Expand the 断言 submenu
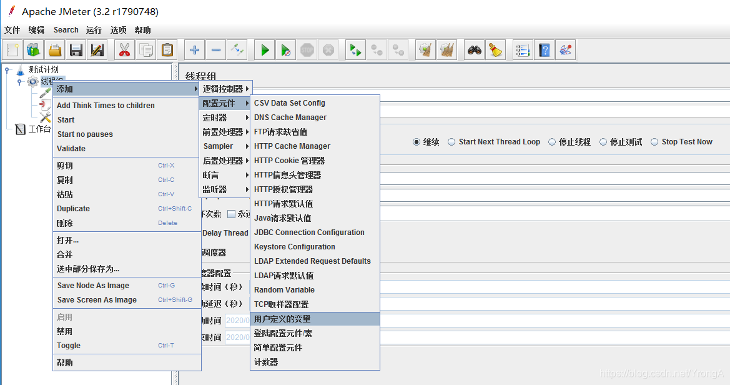Image resolution: width=730 pixels, height=385 pixels. [226, 175]
